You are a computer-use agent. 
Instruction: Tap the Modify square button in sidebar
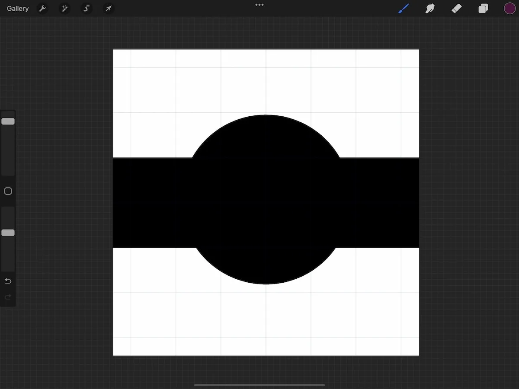point(8,191)
